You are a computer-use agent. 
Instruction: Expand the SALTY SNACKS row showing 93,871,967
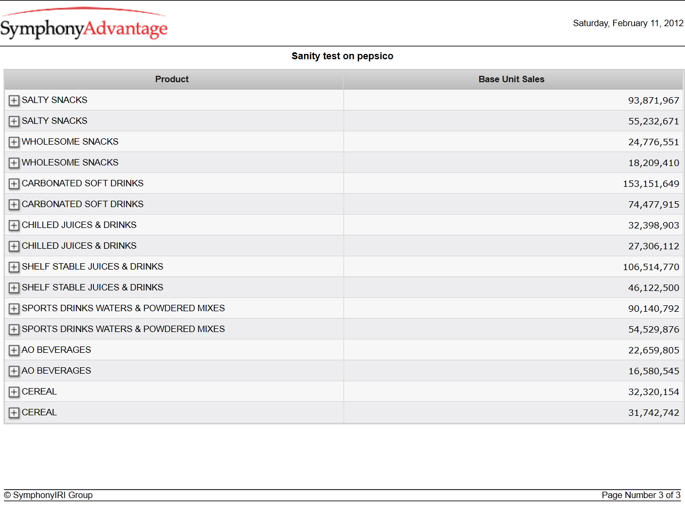tap(14, 100)
